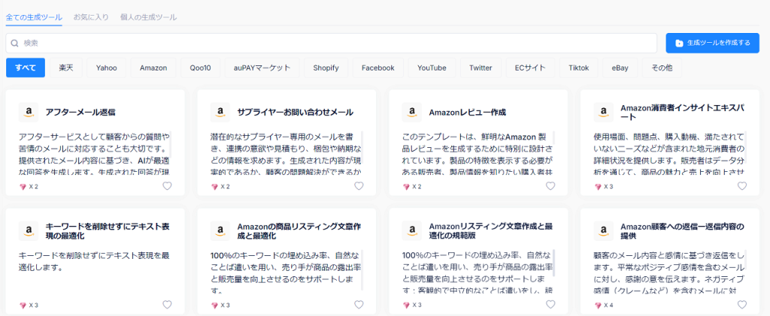Click gem cost icon on サプライヤーお問い合わせメール card
Image resolution: width=770 pixels, height=316 pixels.
(x=214, y=187)
